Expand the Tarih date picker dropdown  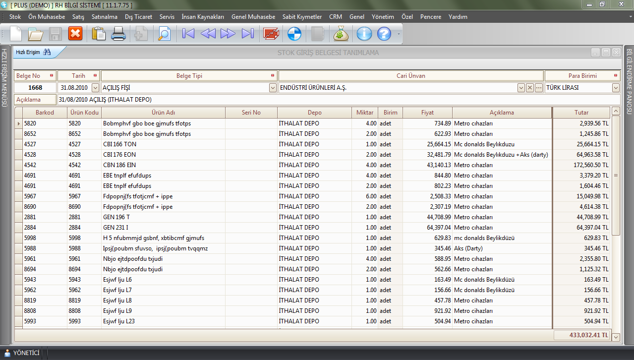coord(95,88)
